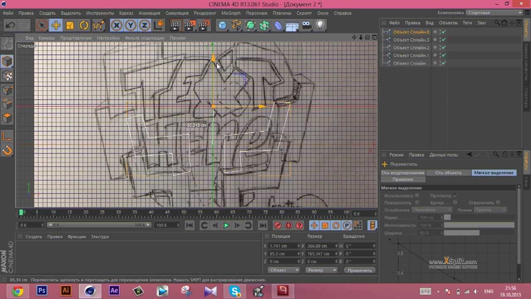Image resolution: width=531 pixels, height=299 pixels.
Task: Open the Анимация menu
Action: point(149,13)
